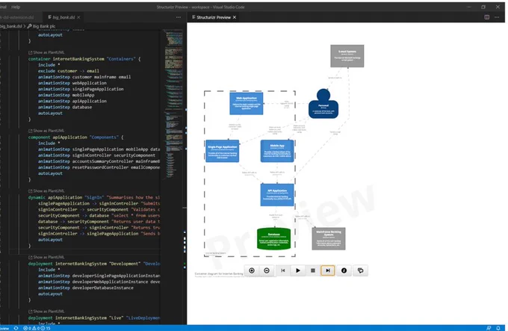Select Single-Page Application box in diagram

(x=223, y=151)
